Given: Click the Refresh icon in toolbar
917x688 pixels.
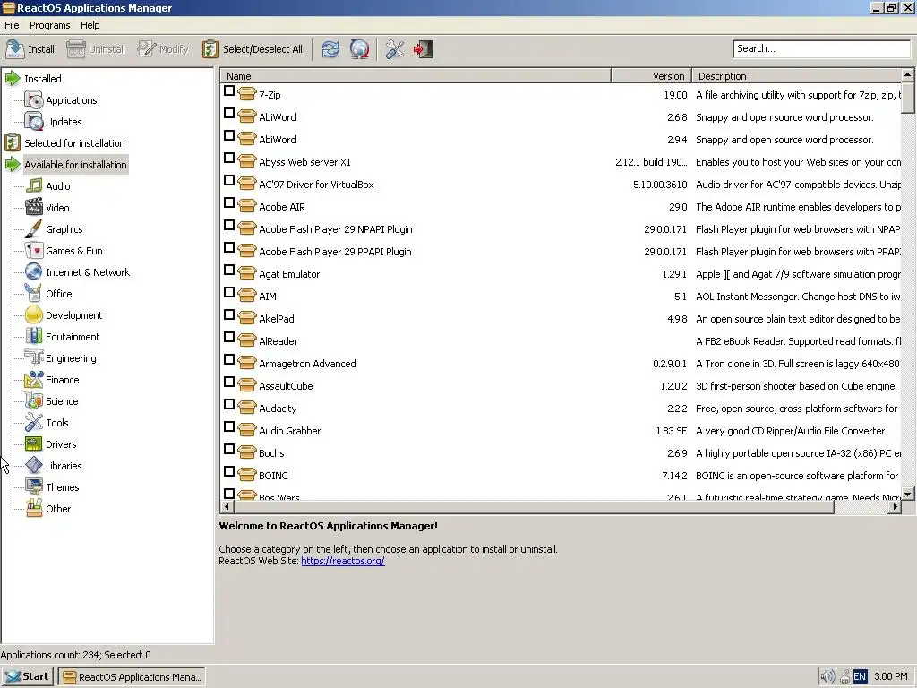Looking at the screenshot, I should pyautogui.click(x=330, y=49).
